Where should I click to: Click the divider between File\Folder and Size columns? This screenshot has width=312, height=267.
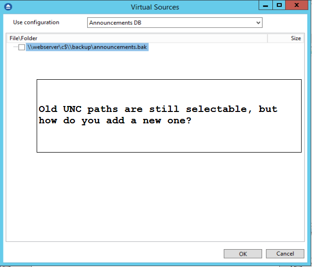click(267, 38)
